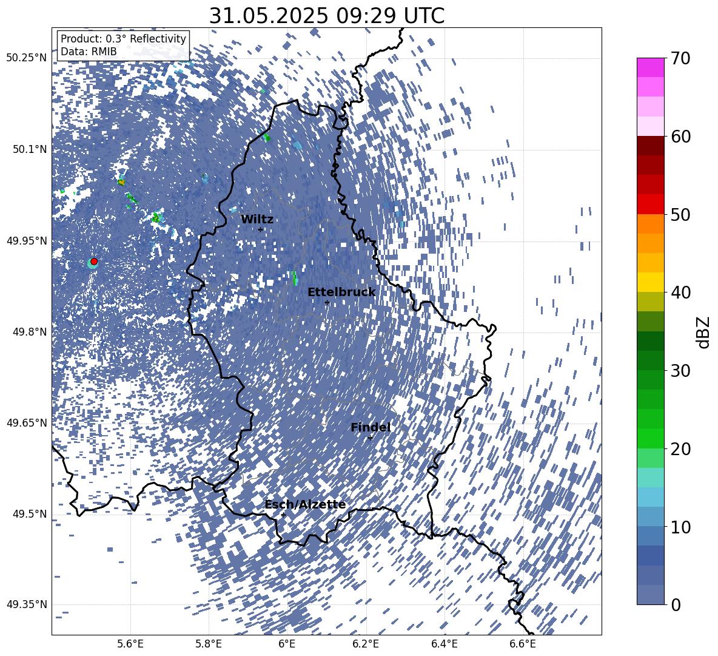
Task: Click the olive colorbar segment below 40
Action: click(650, 302)
